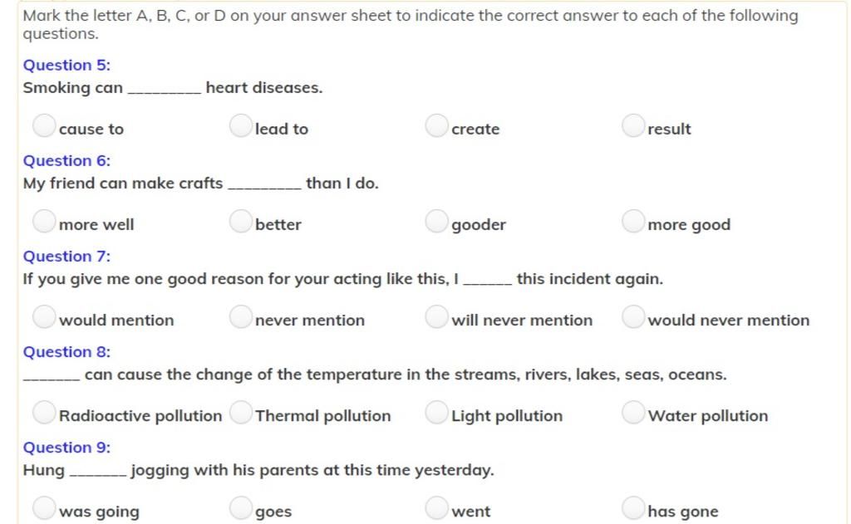Image resolution: width=851 pixels, height=524 pixels.
Task: Pick 'will never mention' answer
Action: 436,316
